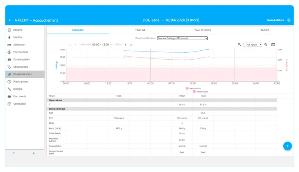Move sidebar down with the down arrow

[x=34, y=153]
